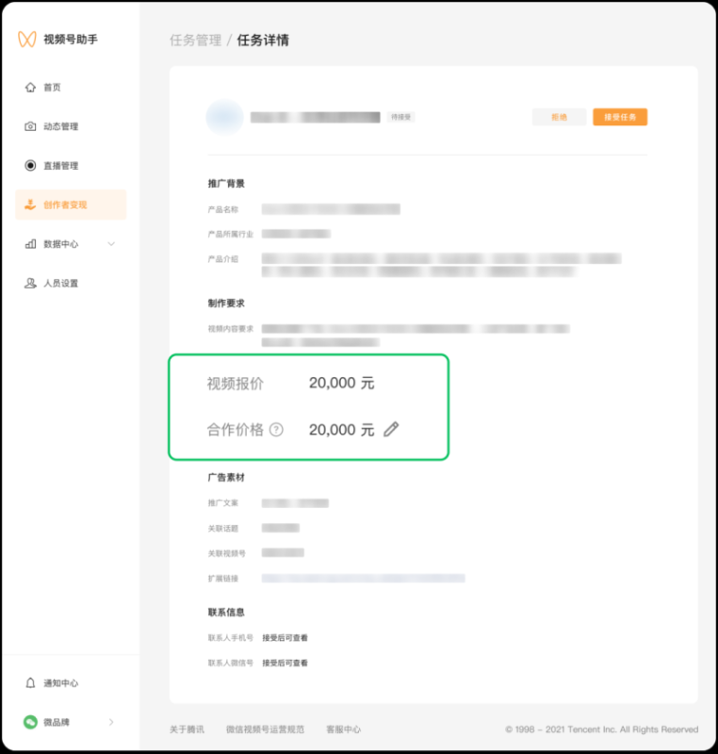Click the 通知中心 bell icon

30,682
